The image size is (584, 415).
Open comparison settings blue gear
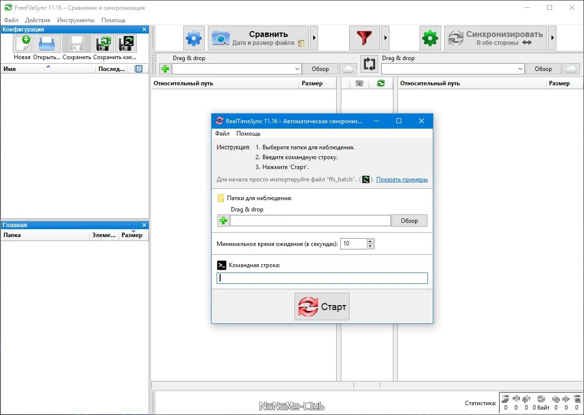194,38
